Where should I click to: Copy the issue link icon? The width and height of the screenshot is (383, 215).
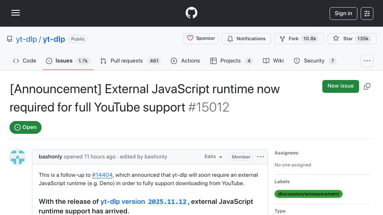coord(367,86)
